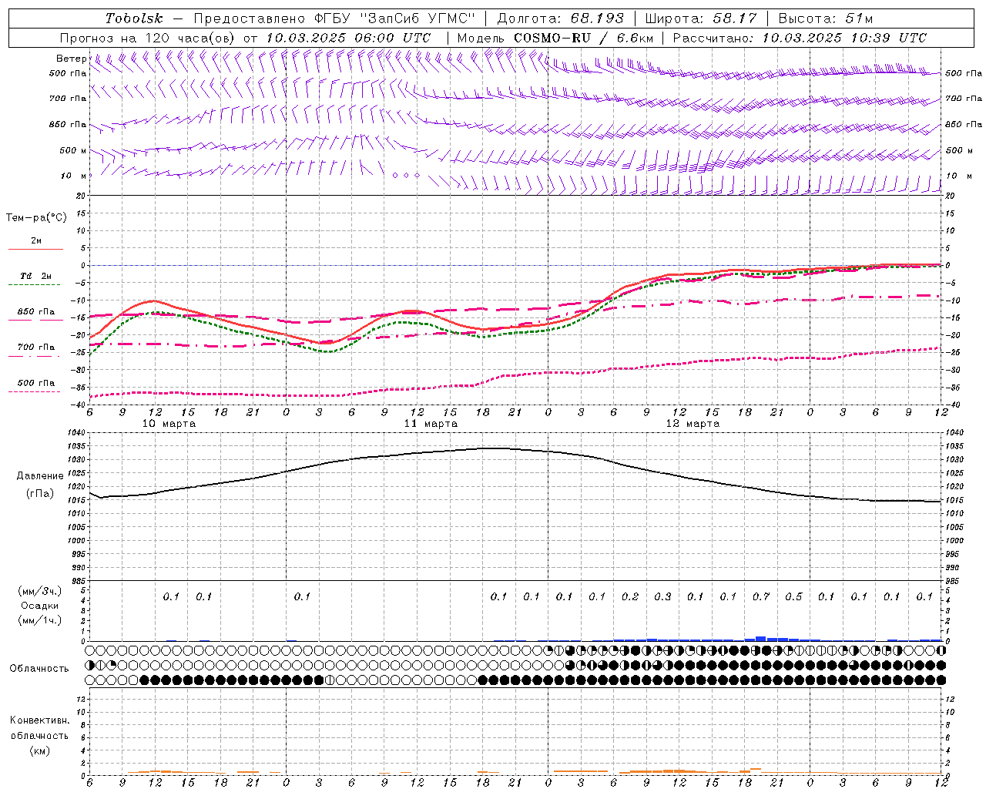The height and width of the screenshot is (789, 986).
Task: Select the text Прогноз на 120 часа(ов)
Action: pyautogui.click(x=148, y=38)
